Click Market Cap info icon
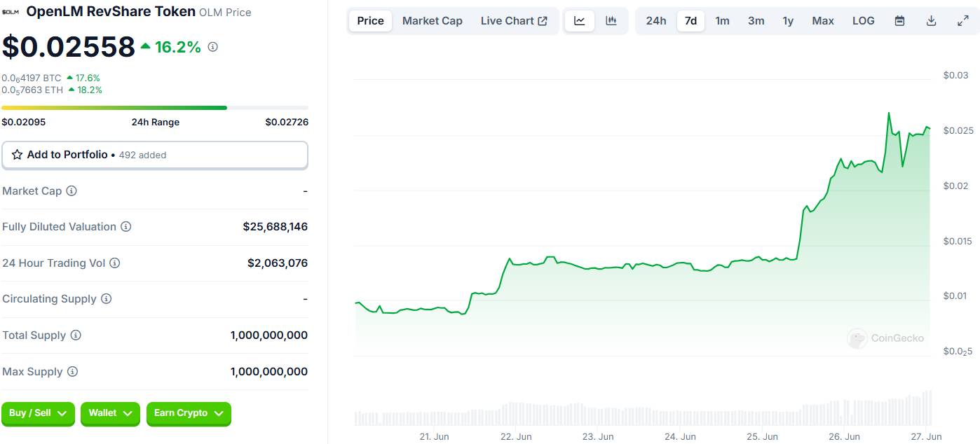This screenshot has width=980, height=444. pyautogui.click(x=72, y=190)
